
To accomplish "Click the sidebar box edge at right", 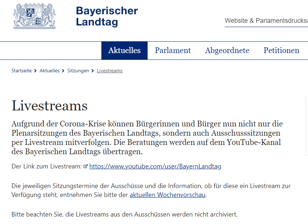I will (x=306, y=126).
